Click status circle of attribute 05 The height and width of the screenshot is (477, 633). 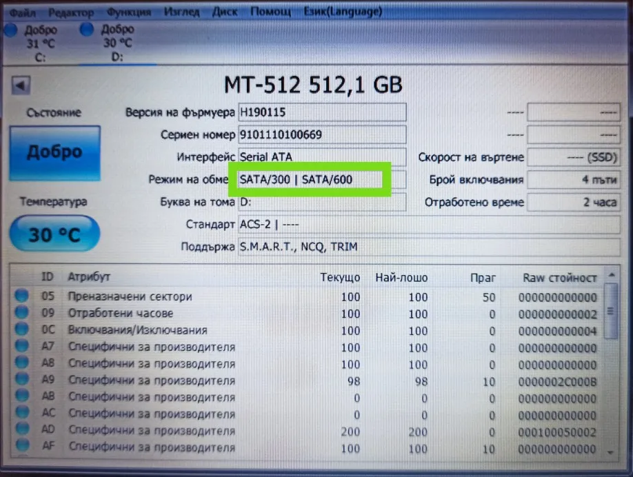[22, 296]
